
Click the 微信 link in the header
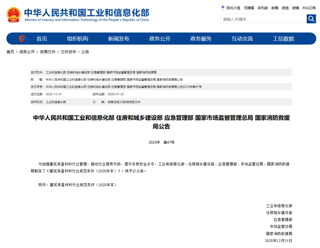285,8
